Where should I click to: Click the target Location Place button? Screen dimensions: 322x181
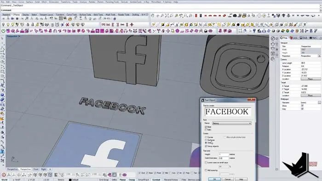coord(310,96)
